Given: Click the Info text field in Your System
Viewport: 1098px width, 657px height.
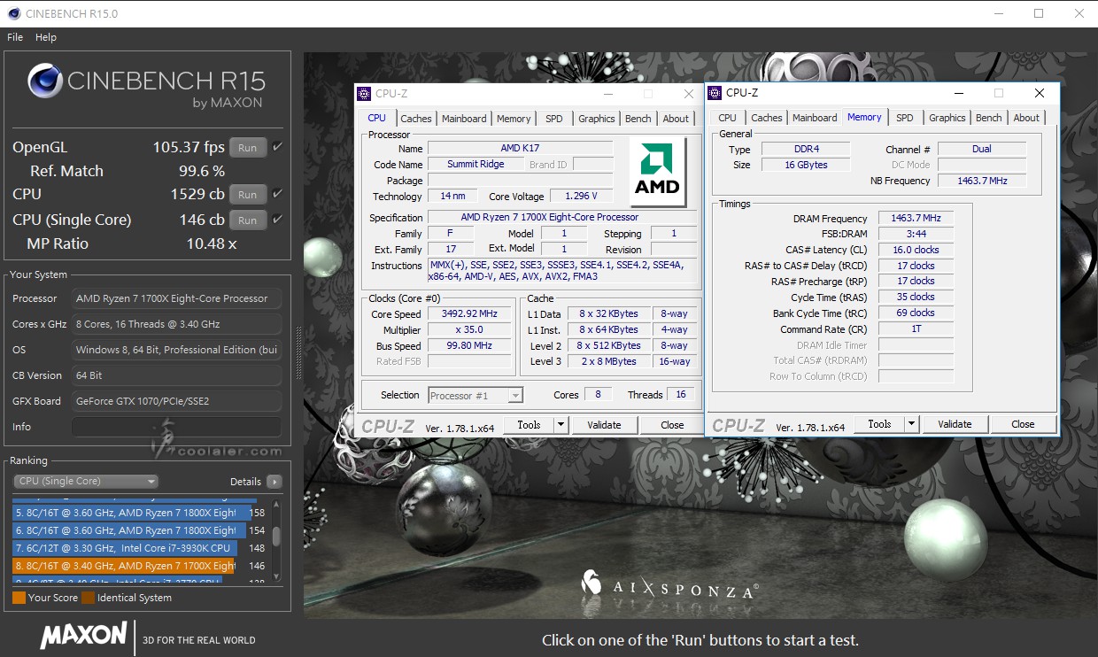Looking at the screenshot, I should click(176, 427).
